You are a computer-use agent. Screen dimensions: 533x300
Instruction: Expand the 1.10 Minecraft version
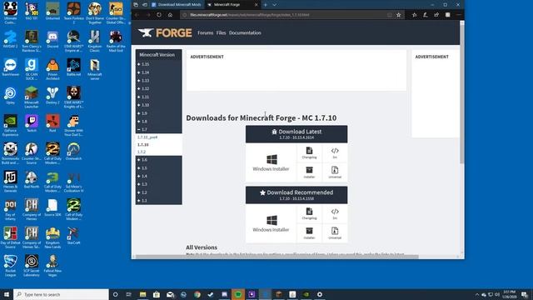click(143, 105)
